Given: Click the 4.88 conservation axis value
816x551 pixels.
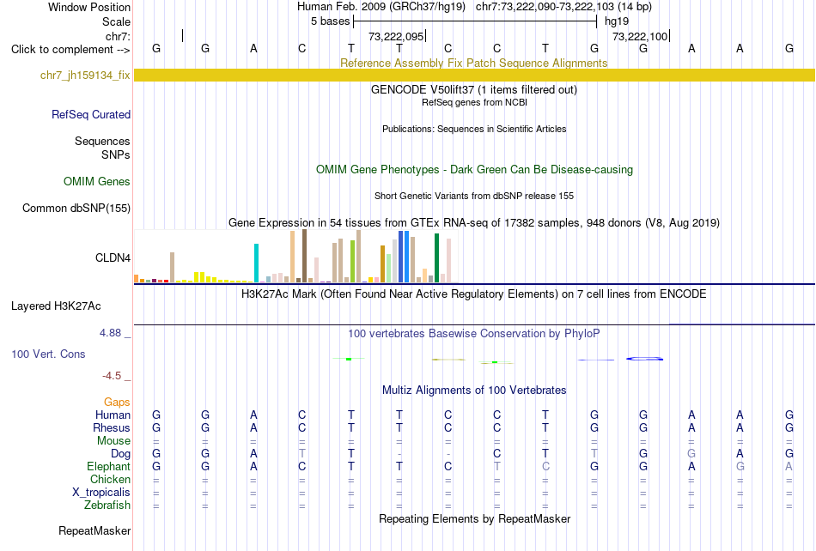Looking at the screenshot, I should 110,333.
